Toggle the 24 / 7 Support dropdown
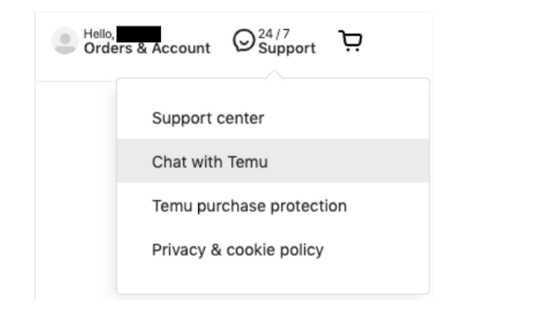The width and height of the screenshot is (544, 325). 274,41
